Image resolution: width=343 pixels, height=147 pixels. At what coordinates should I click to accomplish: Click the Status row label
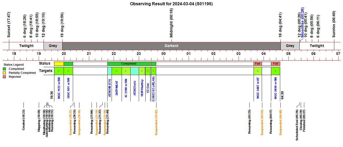pos(45,63)
